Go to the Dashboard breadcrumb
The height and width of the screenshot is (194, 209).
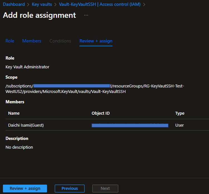(x=14, y=4)
